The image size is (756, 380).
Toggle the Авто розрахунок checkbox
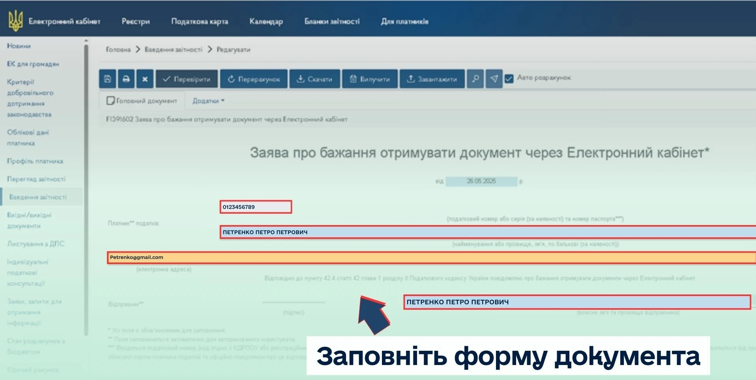509,78
